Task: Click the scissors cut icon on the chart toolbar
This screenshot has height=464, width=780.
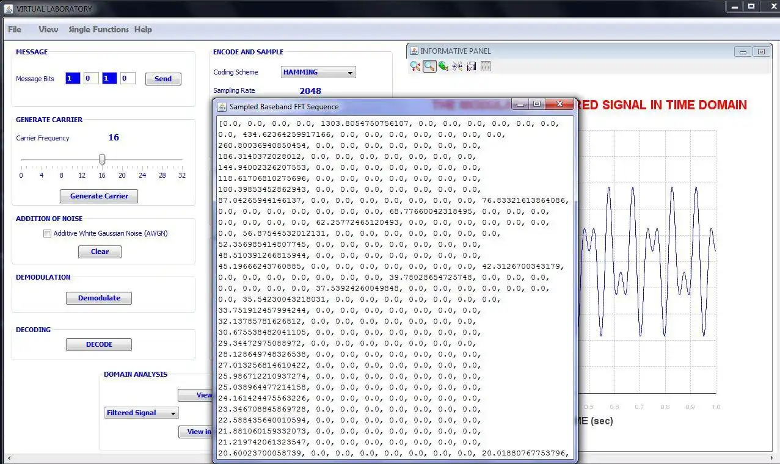Action: [x=457, y=66]
